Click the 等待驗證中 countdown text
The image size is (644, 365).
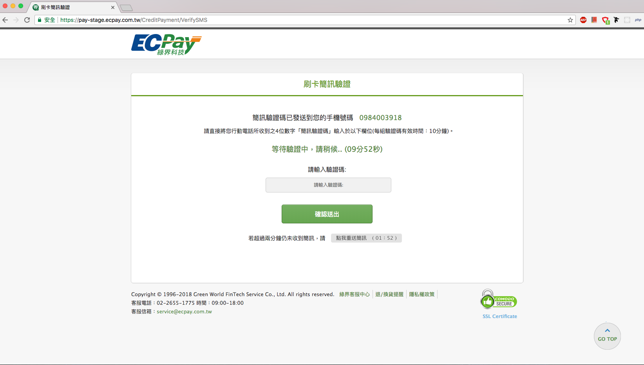(327, 149)
